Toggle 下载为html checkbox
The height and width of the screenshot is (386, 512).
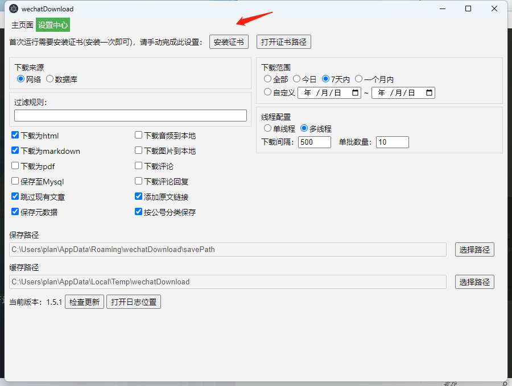click(15, 135)
